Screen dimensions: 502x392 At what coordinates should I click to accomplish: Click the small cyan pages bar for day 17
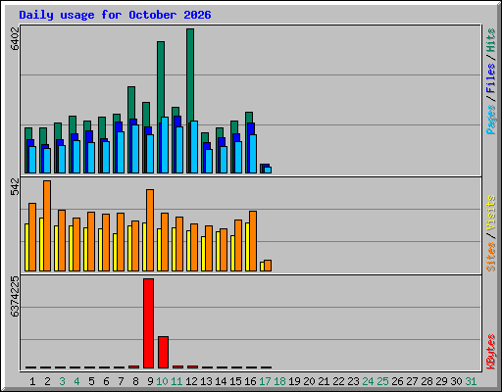[x=268, y=170]
